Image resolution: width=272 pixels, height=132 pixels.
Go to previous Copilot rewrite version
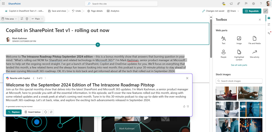(34, 78)
